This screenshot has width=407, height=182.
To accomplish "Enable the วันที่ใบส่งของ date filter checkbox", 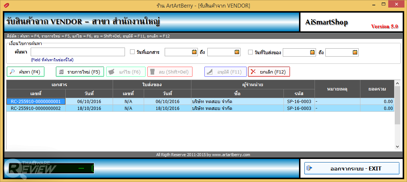I will click(250, 52).
